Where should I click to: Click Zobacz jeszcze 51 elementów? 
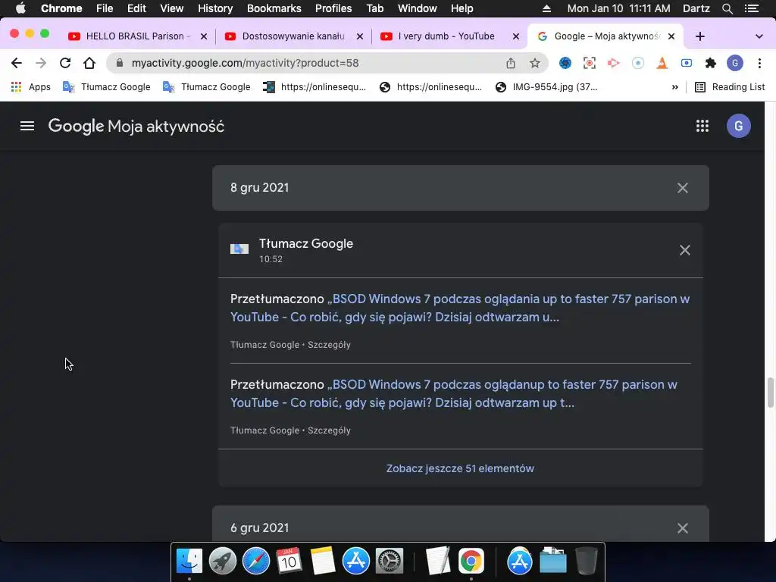click(x=460, y=468)
